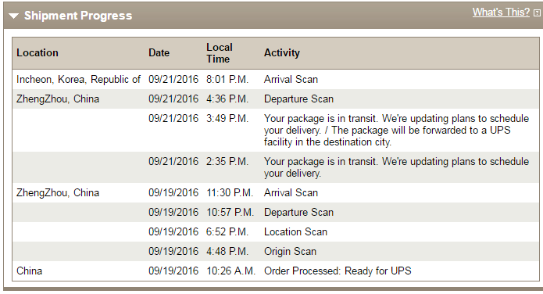Open the What's This? help link
This screenshot has height=294, width=543.
point(501,13)
